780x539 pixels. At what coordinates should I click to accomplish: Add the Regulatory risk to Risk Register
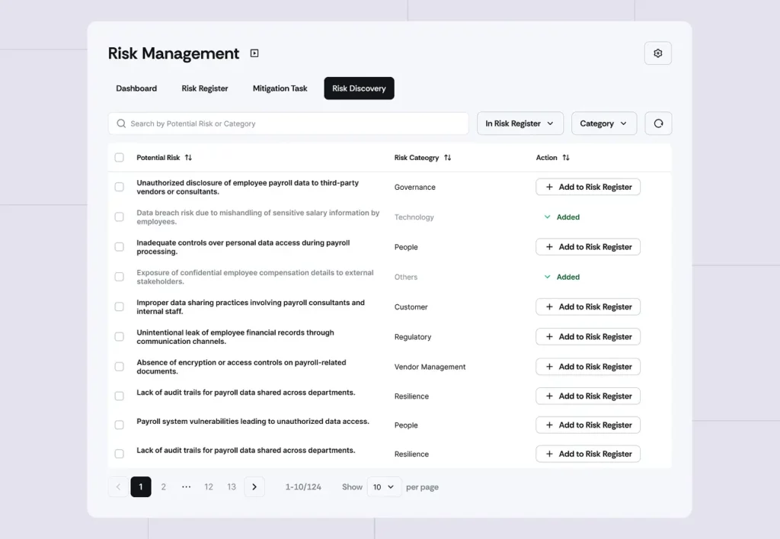tap(587, 337)
